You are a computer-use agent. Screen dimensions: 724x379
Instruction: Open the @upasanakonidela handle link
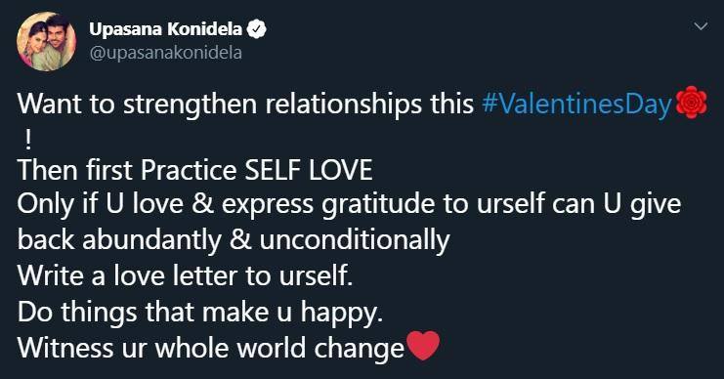166,53
